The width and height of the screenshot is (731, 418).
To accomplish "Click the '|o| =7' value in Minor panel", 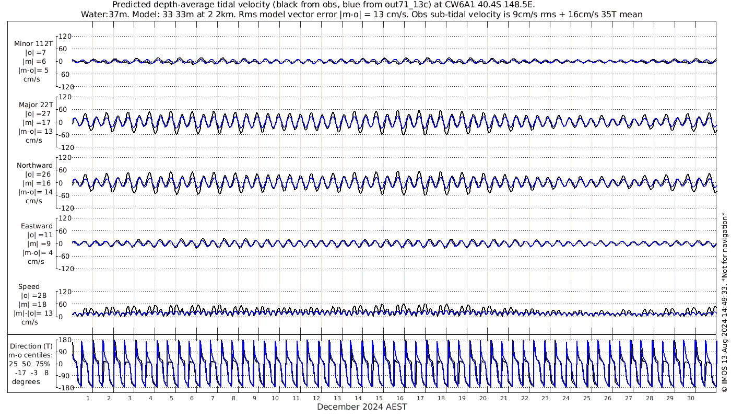I will (x=36, y=53).
